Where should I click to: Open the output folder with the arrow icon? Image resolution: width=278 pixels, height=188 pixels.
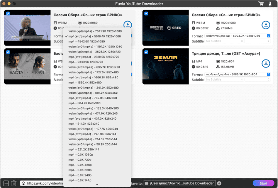[219, 183]
